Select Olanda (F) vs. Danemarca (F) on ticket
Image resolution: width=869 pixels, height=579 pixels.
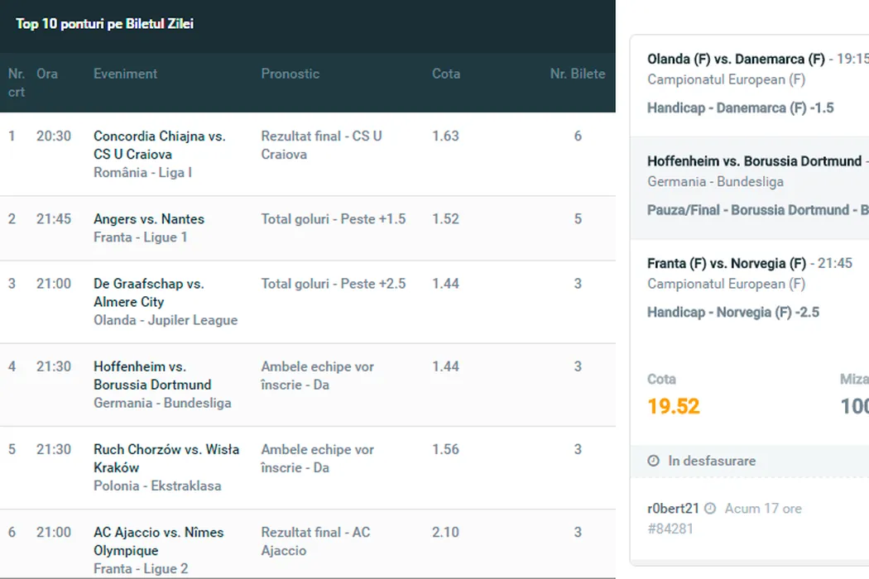pos(736,59)
